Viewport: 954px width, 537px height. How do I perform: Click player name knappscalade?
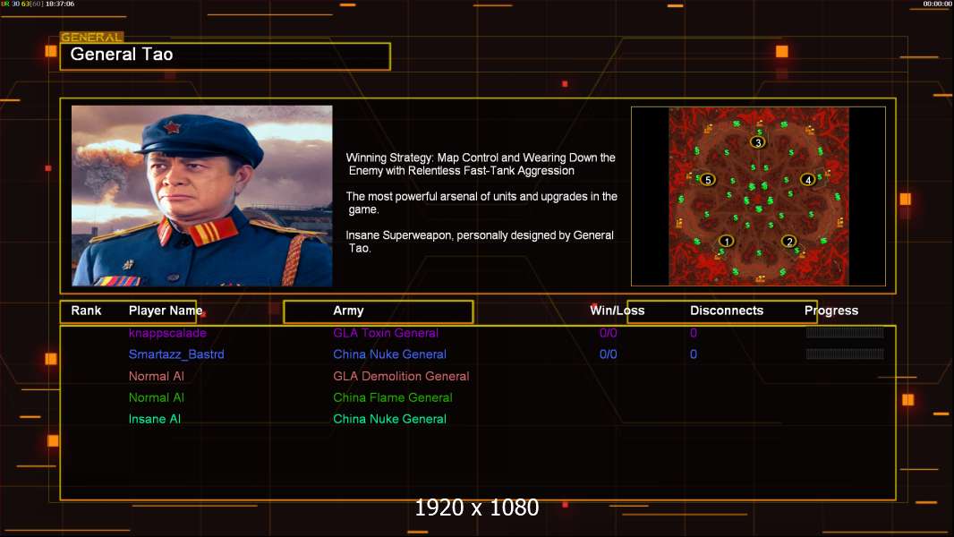[167, 333]
